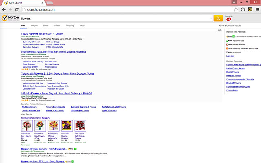Viewport: 261px width, 163px height.
Task: Click Sympathy & Funeral sitelink under FTD
Action: (31, 42)
